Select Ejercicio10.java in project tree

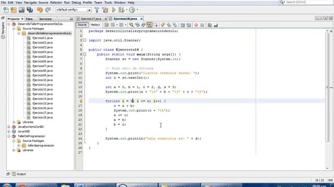click(42, 80)
